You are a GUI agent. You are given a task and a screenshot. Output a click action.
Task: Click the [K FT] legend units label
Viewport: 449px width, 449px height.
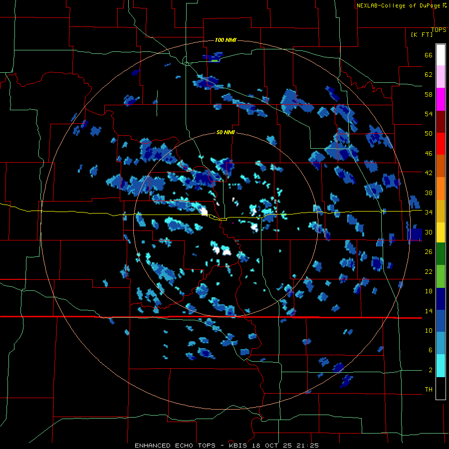click(422, 34)
